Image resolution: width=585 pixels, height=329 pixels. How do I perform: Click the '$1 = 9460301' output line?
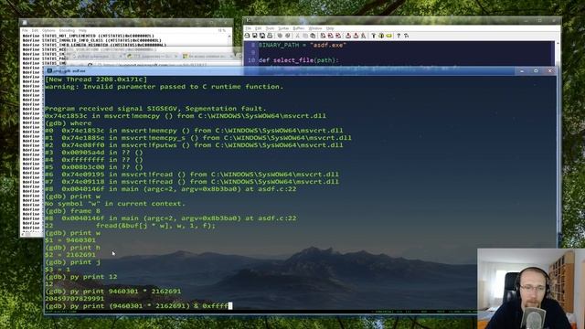(70, 240)
